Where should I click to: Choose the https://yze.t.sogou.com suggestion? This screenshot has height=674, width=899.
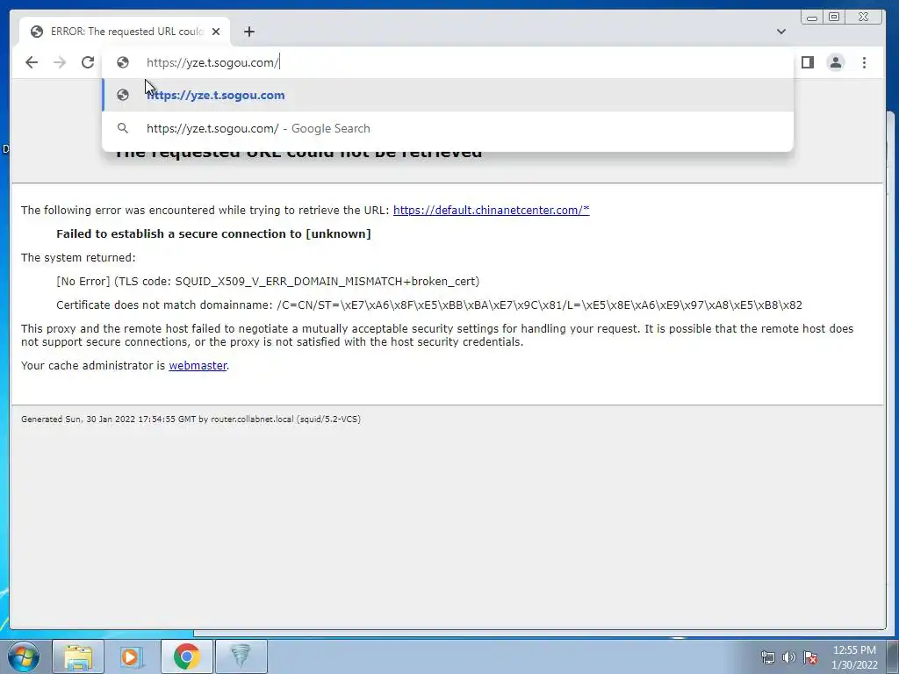point(448,95)
